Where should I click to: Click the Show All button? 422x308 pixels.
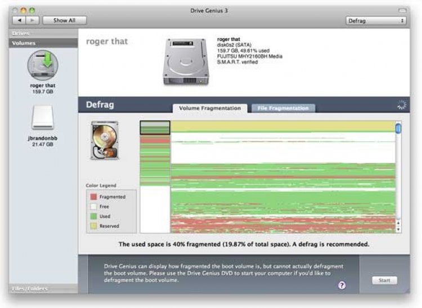click(65, 20)
